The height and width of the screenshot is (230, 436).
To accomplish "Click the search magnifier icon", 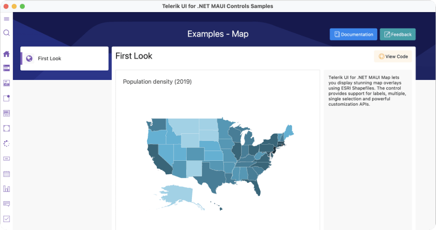I will [x=7, y=33].
